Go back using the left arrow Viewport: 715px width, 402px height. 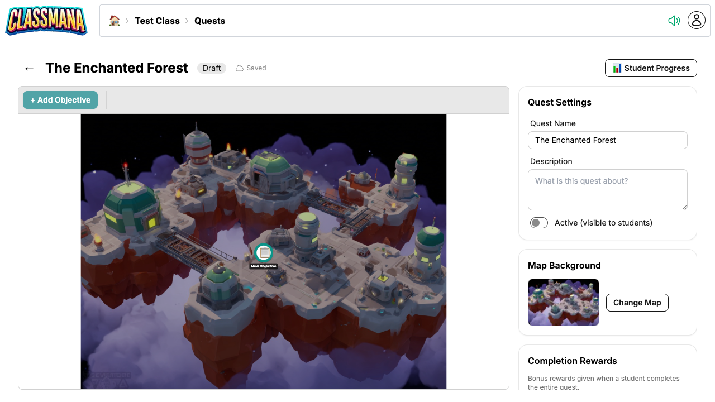point(29,68)
